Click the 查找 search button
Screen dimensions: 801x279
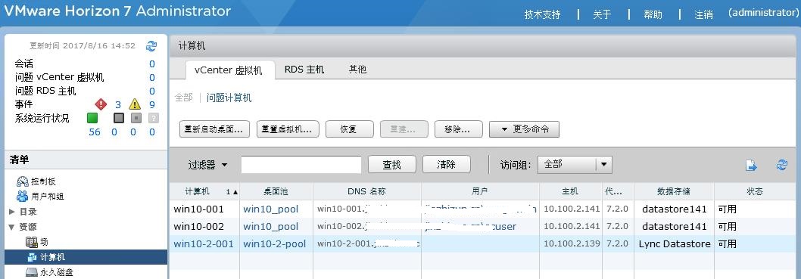click(x=392, y=165)
